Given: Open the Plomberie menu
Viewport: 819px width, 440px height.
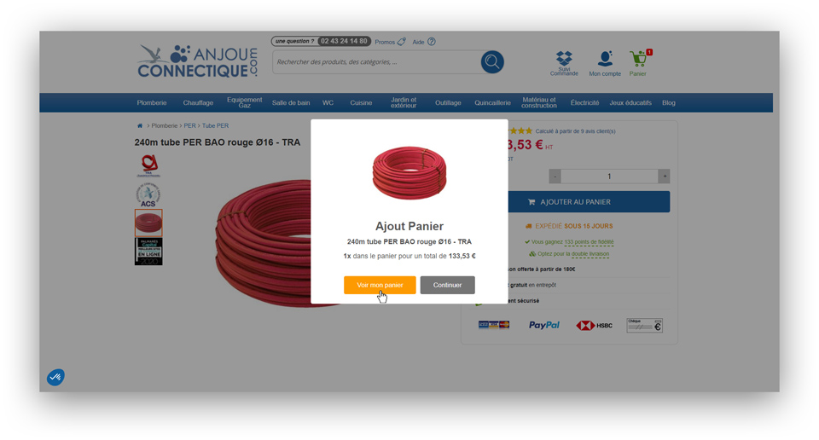Looking at the screenshot, I should 152,103.
